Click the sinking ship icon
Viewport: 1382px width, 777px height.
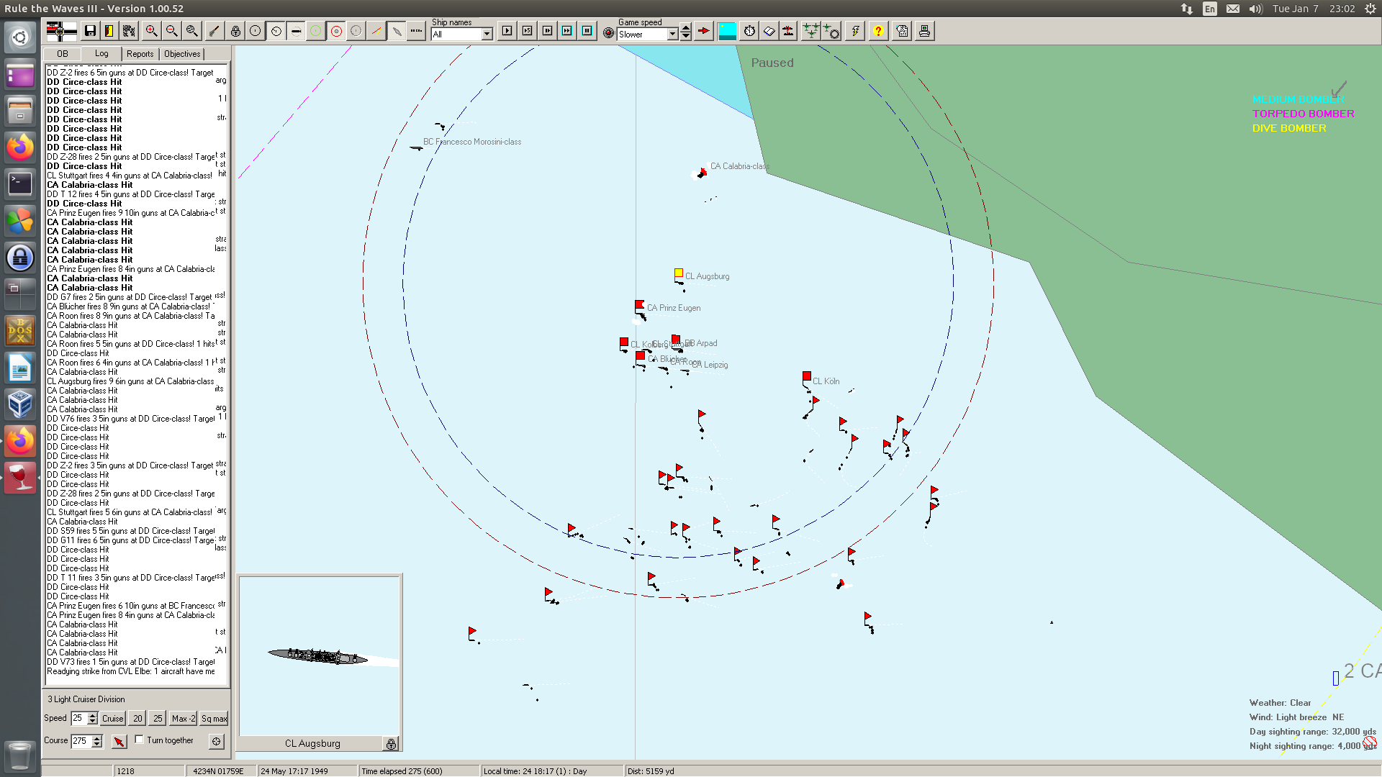click(x=789, y=31)
